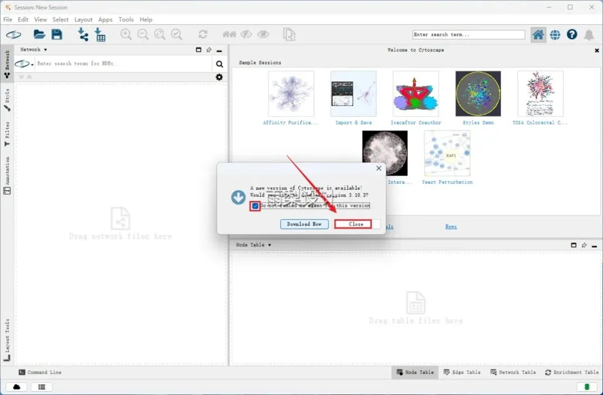
Task: Select the Node Table tab
Action: point(415,372)
